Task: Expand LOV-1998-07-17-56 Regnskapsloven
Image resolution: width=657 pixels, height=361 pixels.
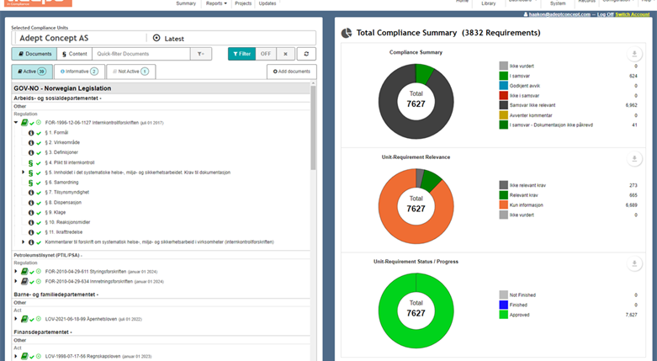Action: [16, 356]
